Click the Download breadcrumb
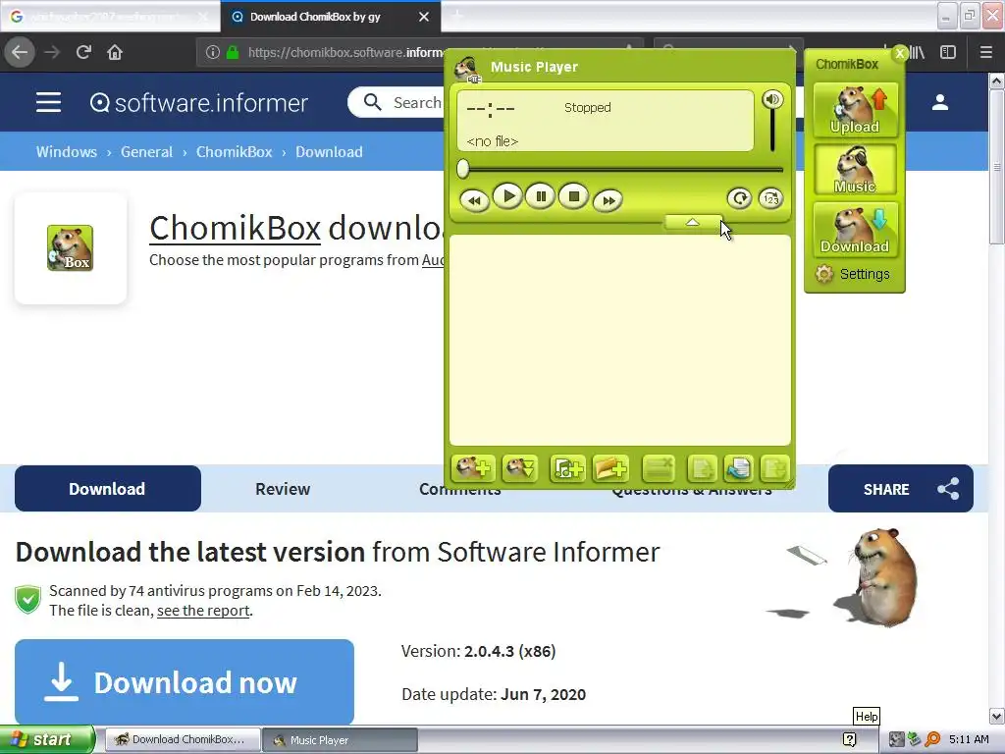Image resolution: width=1005 pixels, height=754 pixels. click(x=329, y=152)
